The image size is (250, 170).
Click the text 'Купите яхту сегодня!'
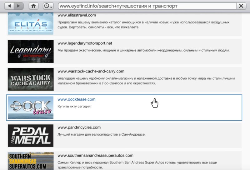[x=74, y=106]
